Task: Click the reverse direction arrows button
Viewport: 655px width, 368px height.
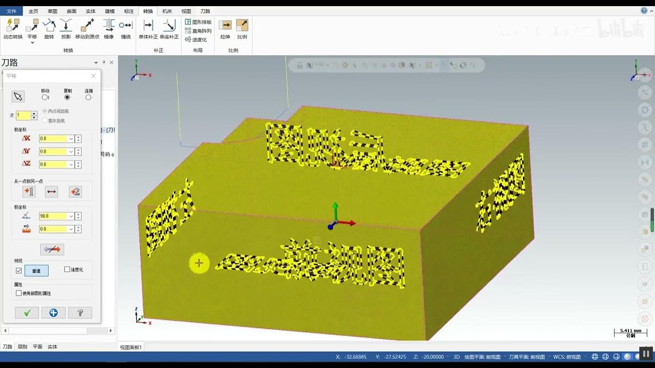Action: pos(52,249)
